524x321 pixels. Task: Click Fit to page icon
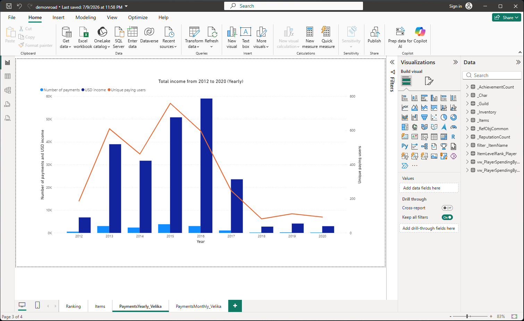(514, 316)
